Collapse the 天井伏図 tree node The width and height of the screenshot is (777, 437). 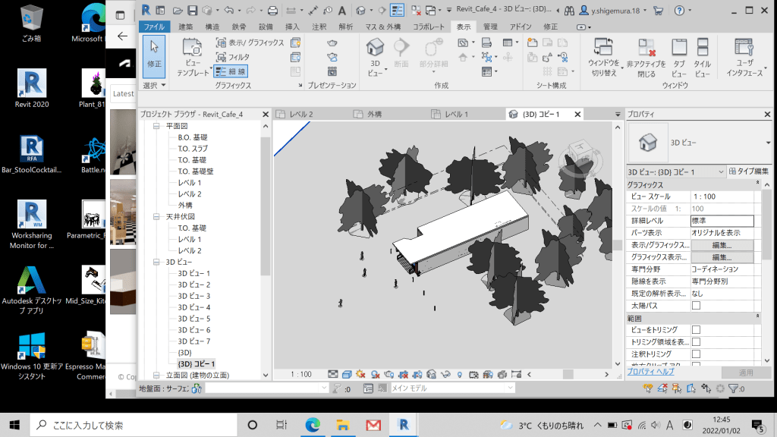click(157, 216)
